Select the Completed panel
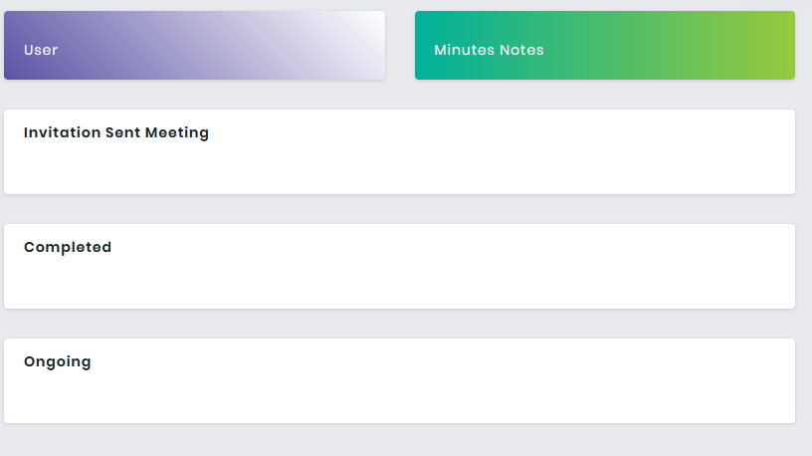Image resolution: width=812 pixels, height=456 pixels. (399, 267)
